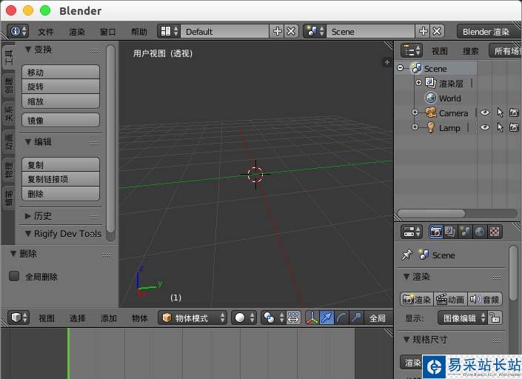Click the 移动 button
Image resolution: width=522 pixels, height=379 pixels.
[x=61, y=73]
